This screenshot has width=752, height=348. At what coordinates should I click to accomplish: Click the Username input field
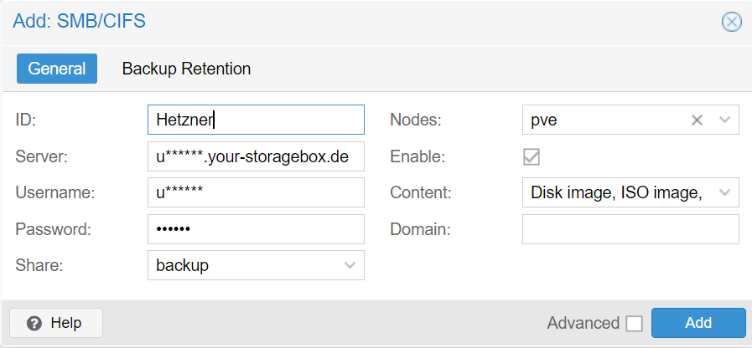256,192
